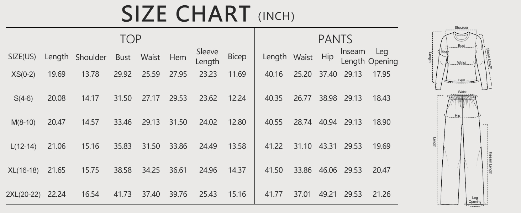Select the M(8-10) size row label
Screen dimensions: 521x213
click(23, 122)
